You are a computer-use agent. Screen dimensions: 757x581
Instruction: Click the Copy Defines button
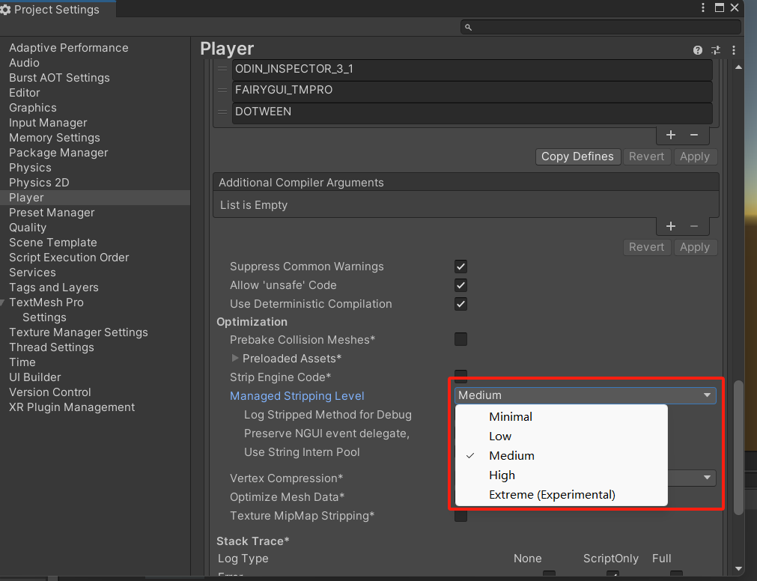(x=577, y=156)
